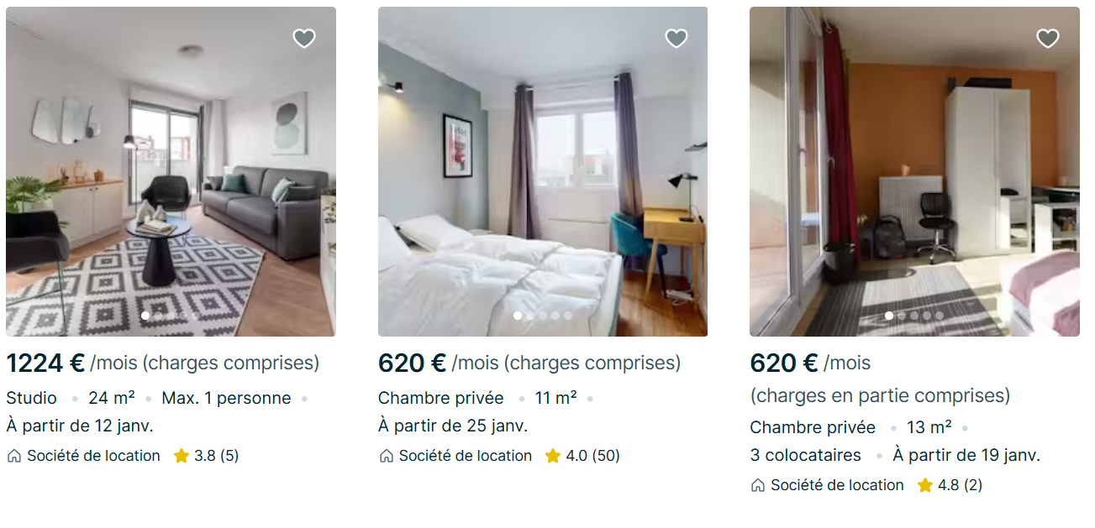Image resolution: width=1095 pixels, height=528 pixels.
Task: Click house icon on studio listing
Action: point(14,456)
